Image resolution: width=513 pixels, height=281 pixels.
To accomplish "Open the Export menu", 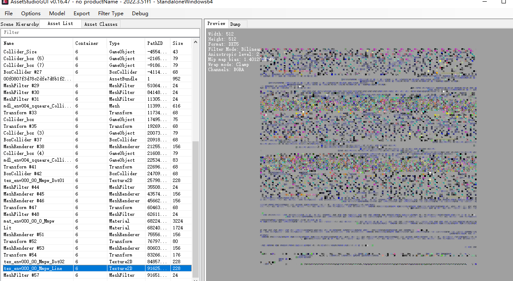I will pyautogui.click(x=82, y=14).
